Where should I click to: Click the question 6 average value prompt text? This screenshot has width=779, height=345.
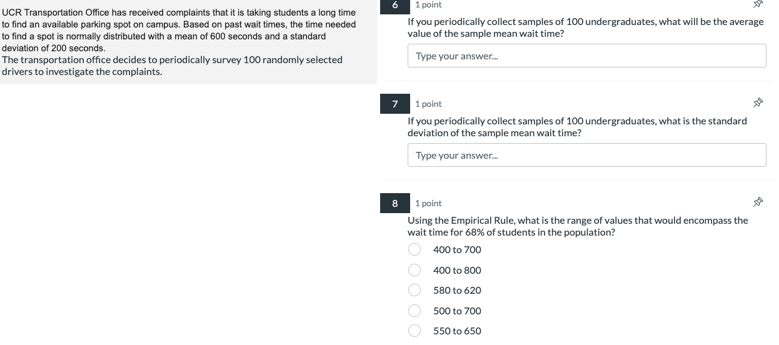click(x=585, y=27)
